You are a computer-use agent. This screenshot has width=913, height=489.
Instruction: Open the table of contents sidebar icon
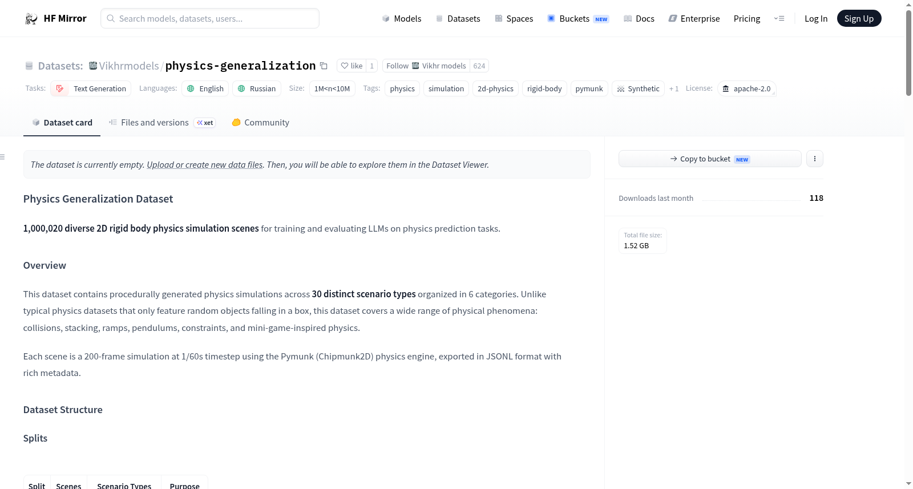pyautogui.click(x=3, y=157)
